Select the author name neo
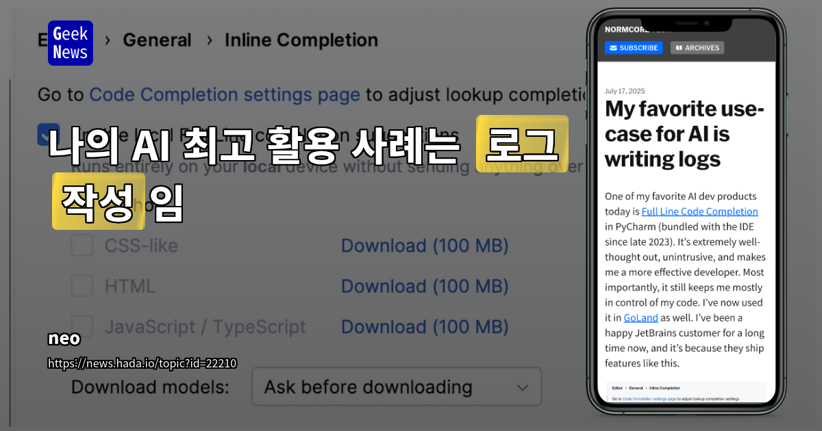This screenshot has width=822, height=431. 64,339
